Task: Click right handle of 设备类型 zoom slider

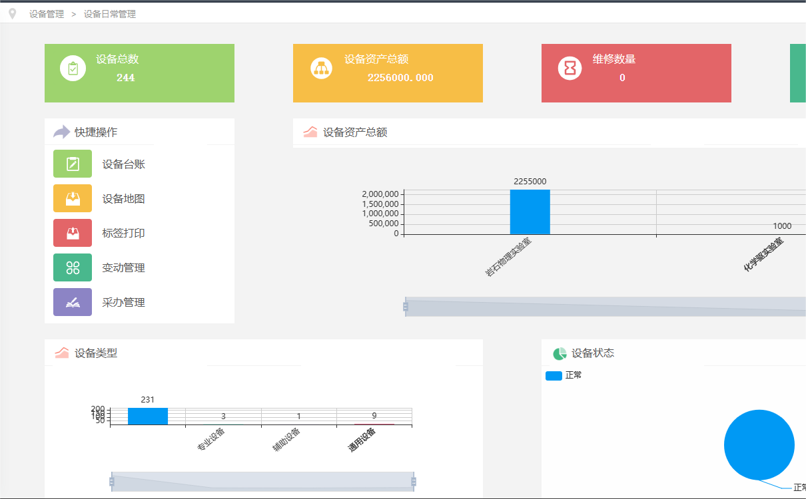Action: click(x=414, y=482)
